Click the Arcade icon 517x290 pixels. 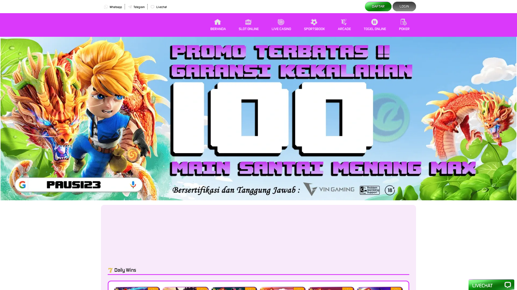(x=344, y=22)
